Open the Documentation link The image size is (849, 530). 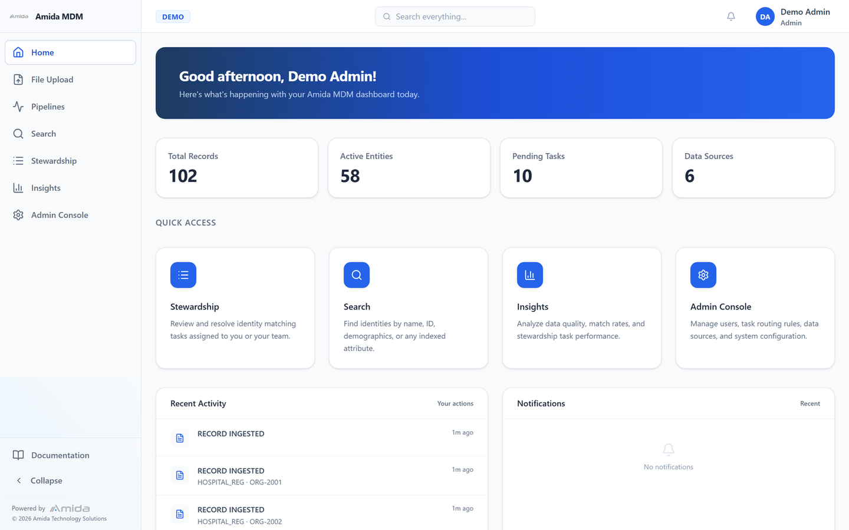pos(70,455)
